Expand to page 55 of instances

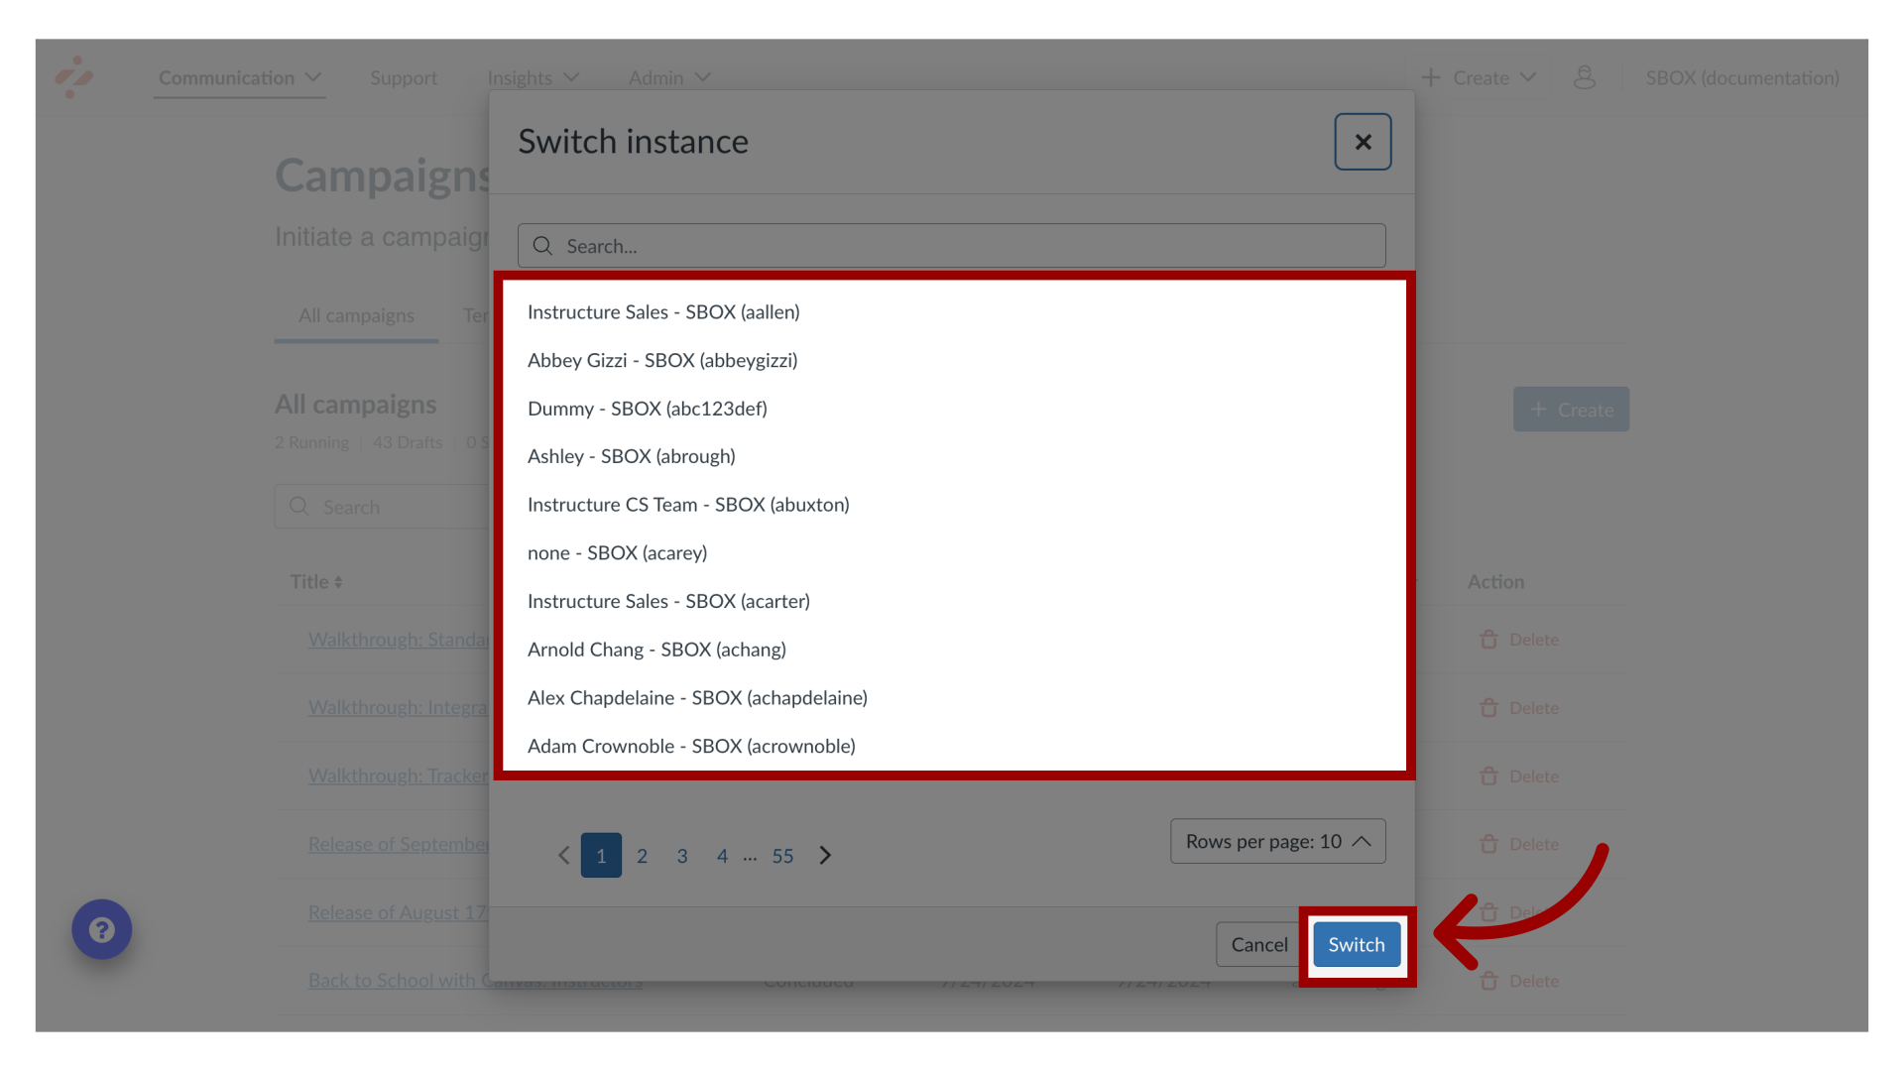coord(783,854)
